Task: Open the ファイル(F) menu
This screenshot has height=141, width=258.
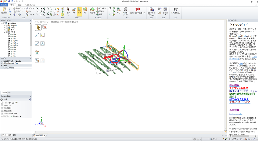Action: tap(4, 5)
